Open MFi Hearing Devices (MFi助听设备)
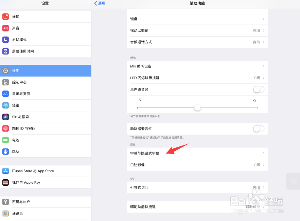Viewport: 300px width, 221px height. pyautogui.click(x=197, y=66)
